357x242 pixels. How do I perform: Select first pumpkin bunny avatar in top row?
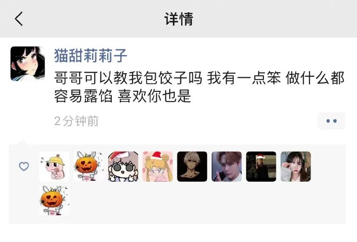click(x=88, y=166)
